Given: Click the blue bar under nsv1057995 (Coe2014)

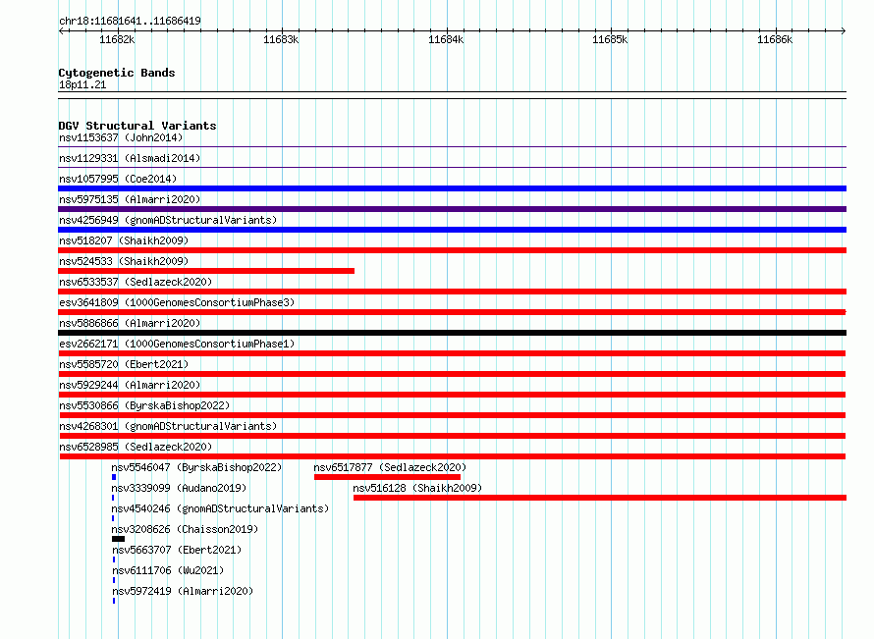Looking at the screenshot, I should pos(452,188).
